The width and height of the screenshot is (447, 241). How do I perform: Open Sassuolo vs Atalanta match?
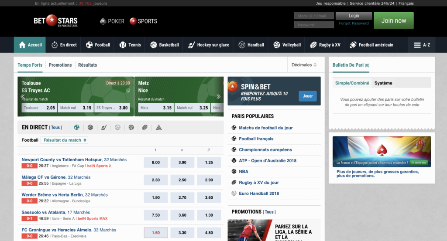click(43, 213)
